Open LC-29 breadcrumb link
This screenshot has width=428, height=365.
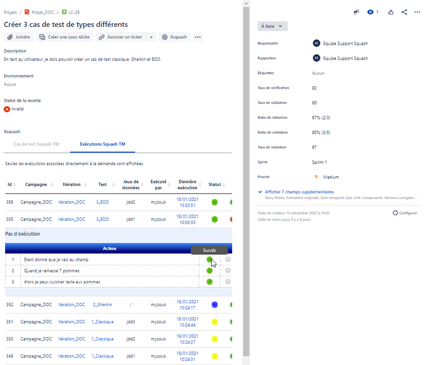click(74, 12)
